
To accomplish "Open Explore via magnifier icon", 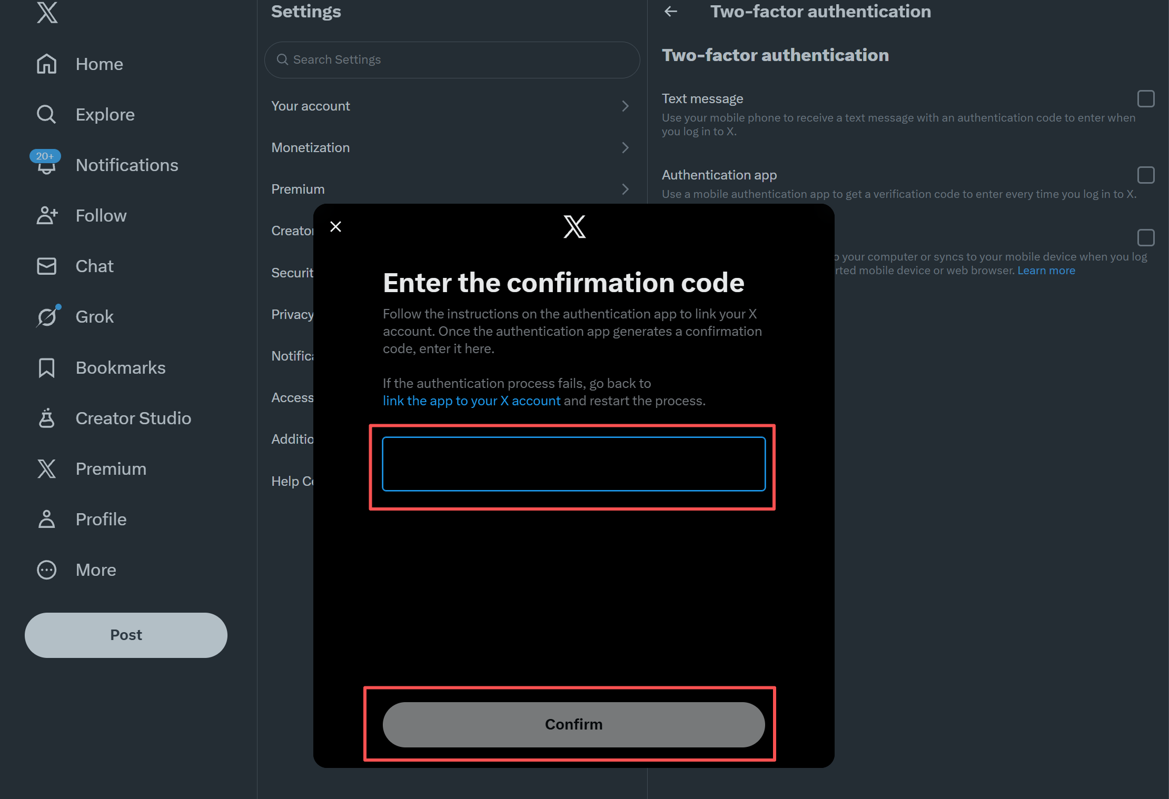I will (46, 114).
